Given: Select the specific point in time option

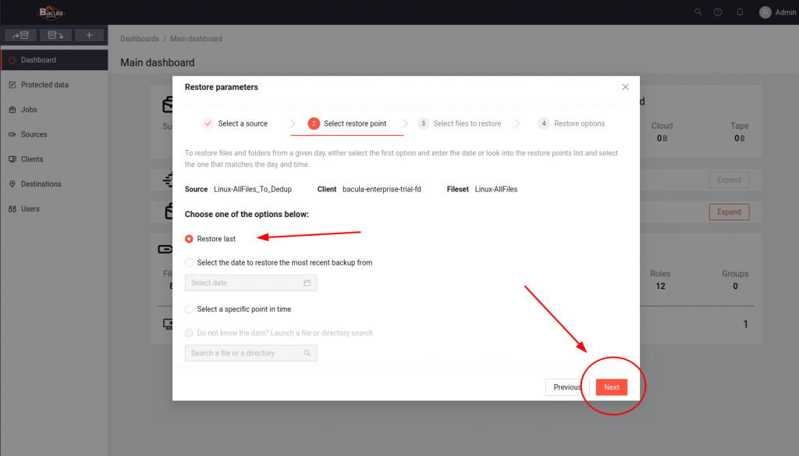Looking at the screenshot, I should click(190, 309).
